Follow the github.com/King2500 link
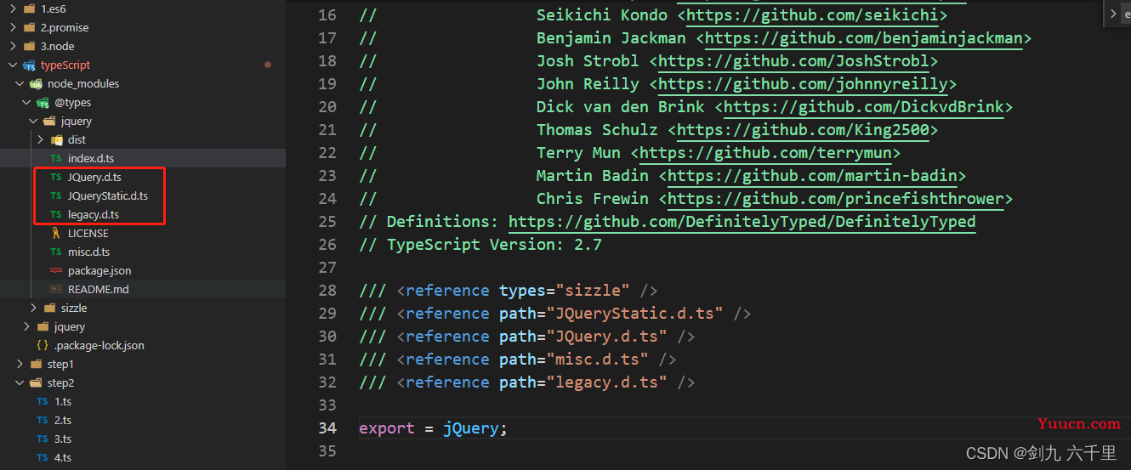1131x470 pixels. coord(803,130)
